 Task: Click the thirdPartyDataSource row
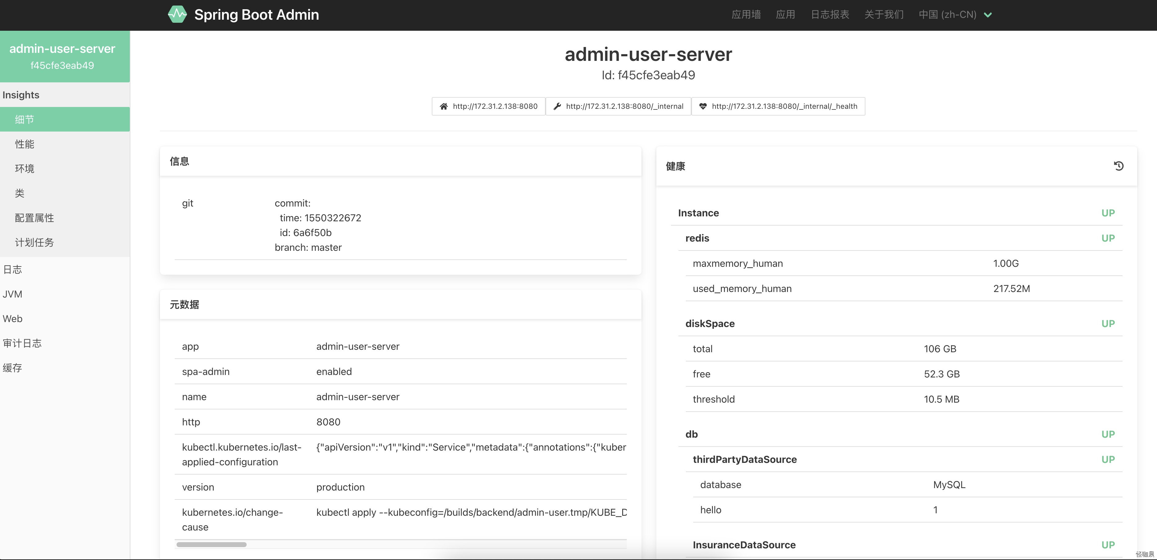pyautogui.click(x=904, y=459)
